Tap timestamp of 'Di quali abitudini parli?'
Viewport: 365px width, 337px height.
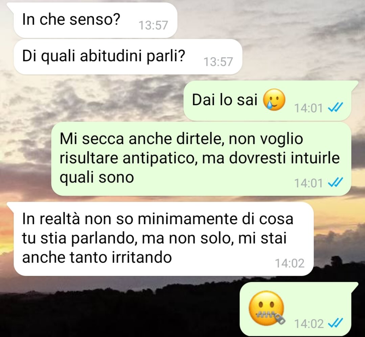pyautogui.click(x=218, y=62)
